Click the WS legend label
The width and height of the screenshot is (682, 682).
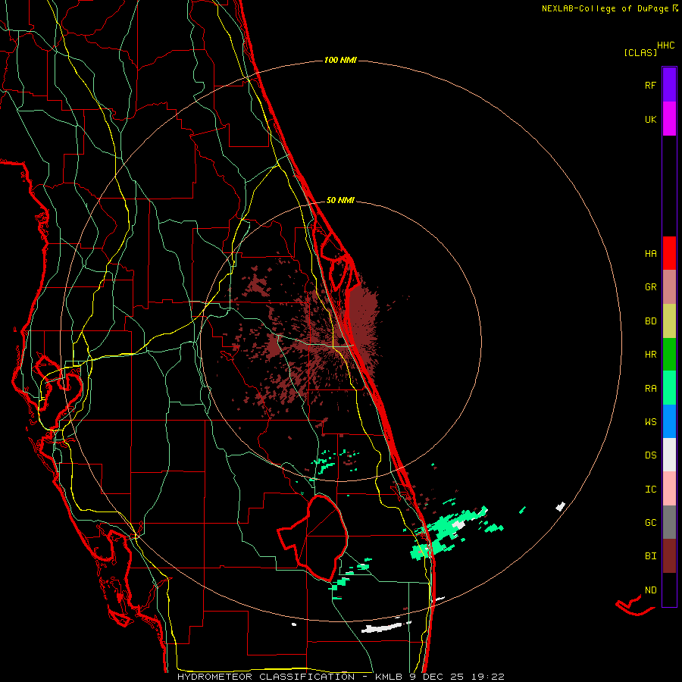click(650, 422)
